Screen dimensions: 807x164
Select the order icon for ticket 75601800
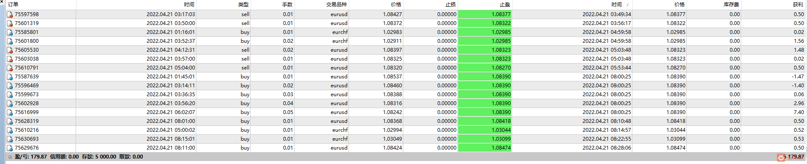point(10,41)
